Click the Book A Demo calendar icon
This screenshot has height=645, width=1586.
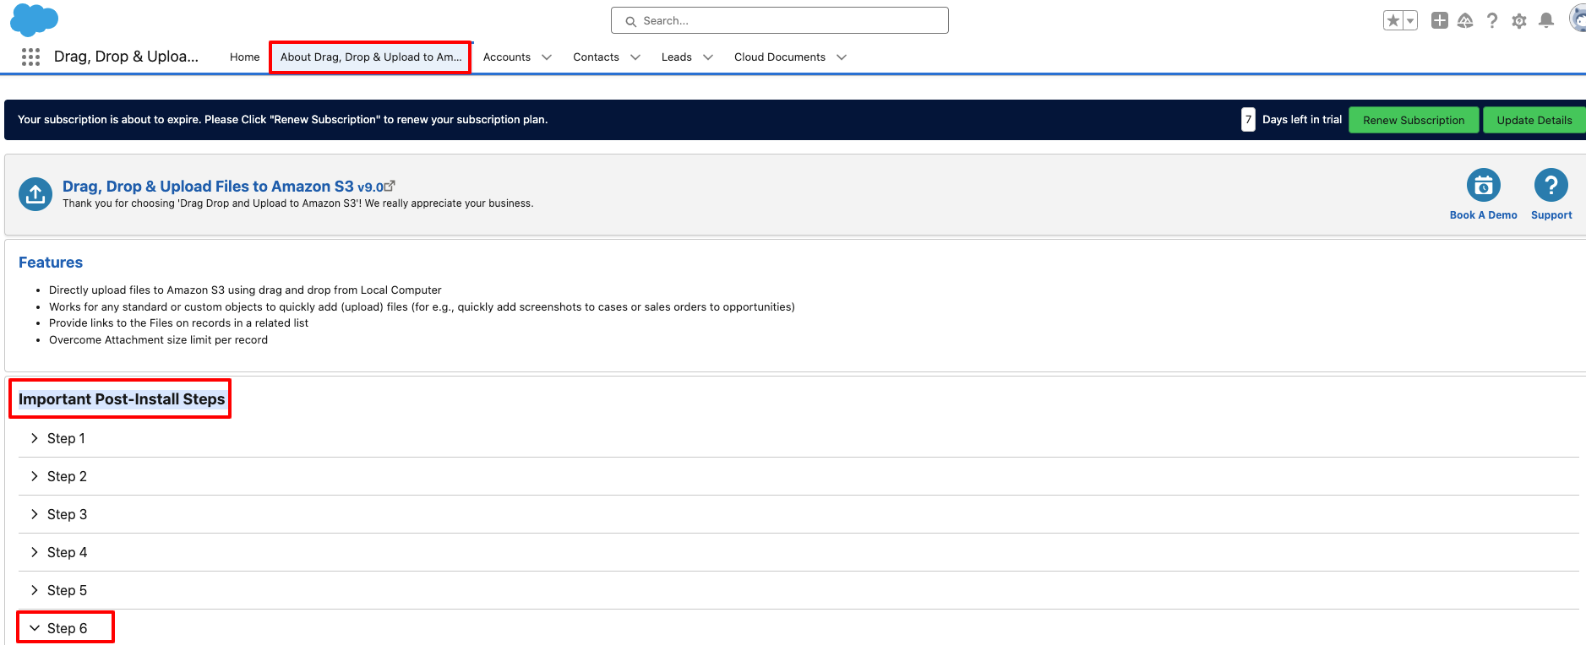tap(1484, 186)
